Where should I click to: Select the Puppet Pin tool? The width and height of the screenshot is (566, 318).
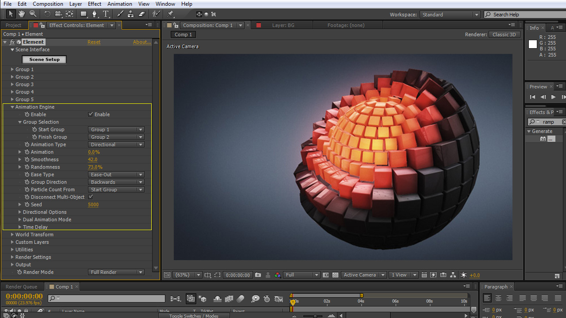point(171,14)
